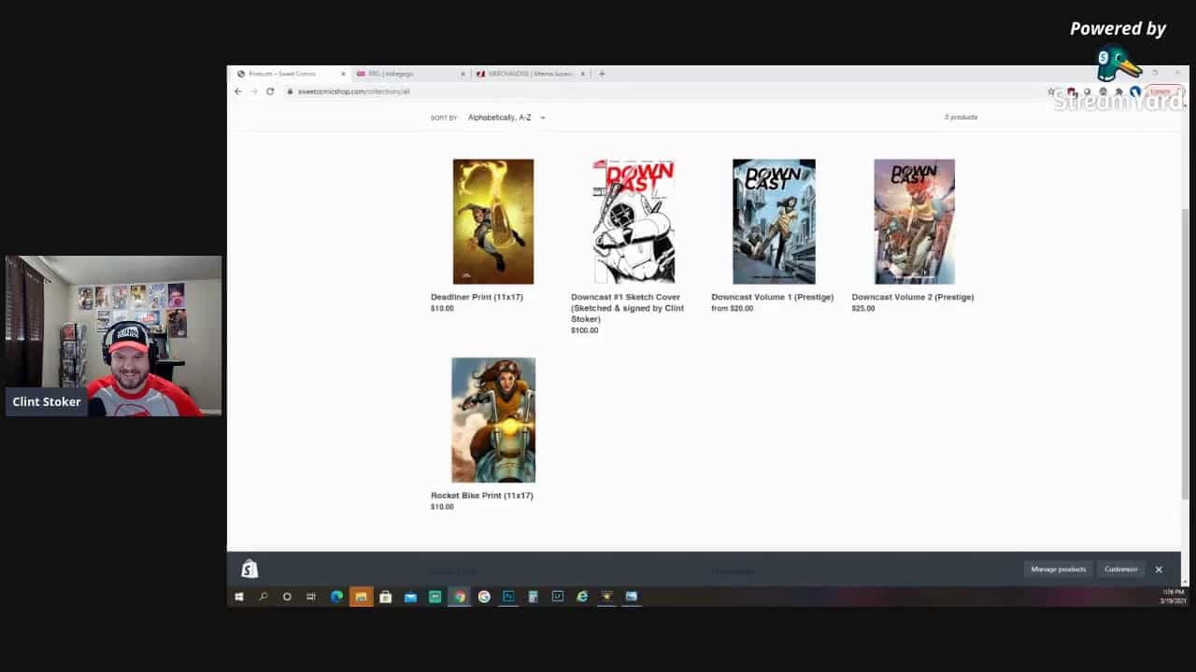Open the Deadliner Print (11x17) product link
This screenshot has width=1196, height=672.
pyautogui.click(x=477, y=297)
